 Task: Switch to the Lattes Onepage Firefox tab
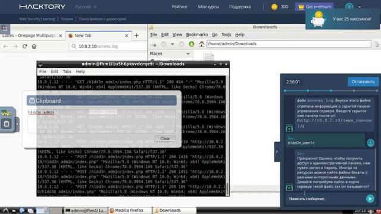[29, 36]
